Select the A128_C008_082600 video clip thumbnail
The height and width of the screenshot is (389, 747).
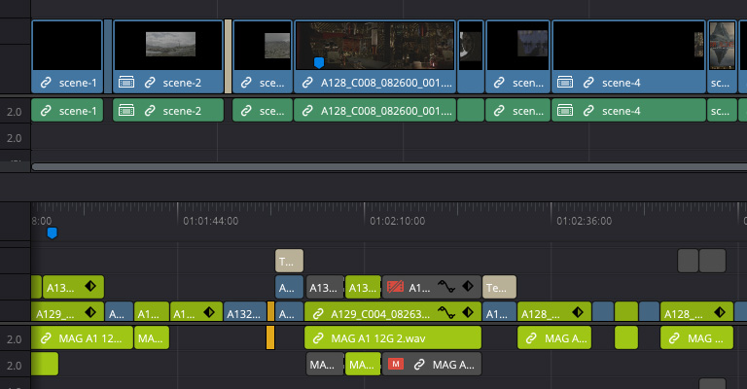[374, 45]
